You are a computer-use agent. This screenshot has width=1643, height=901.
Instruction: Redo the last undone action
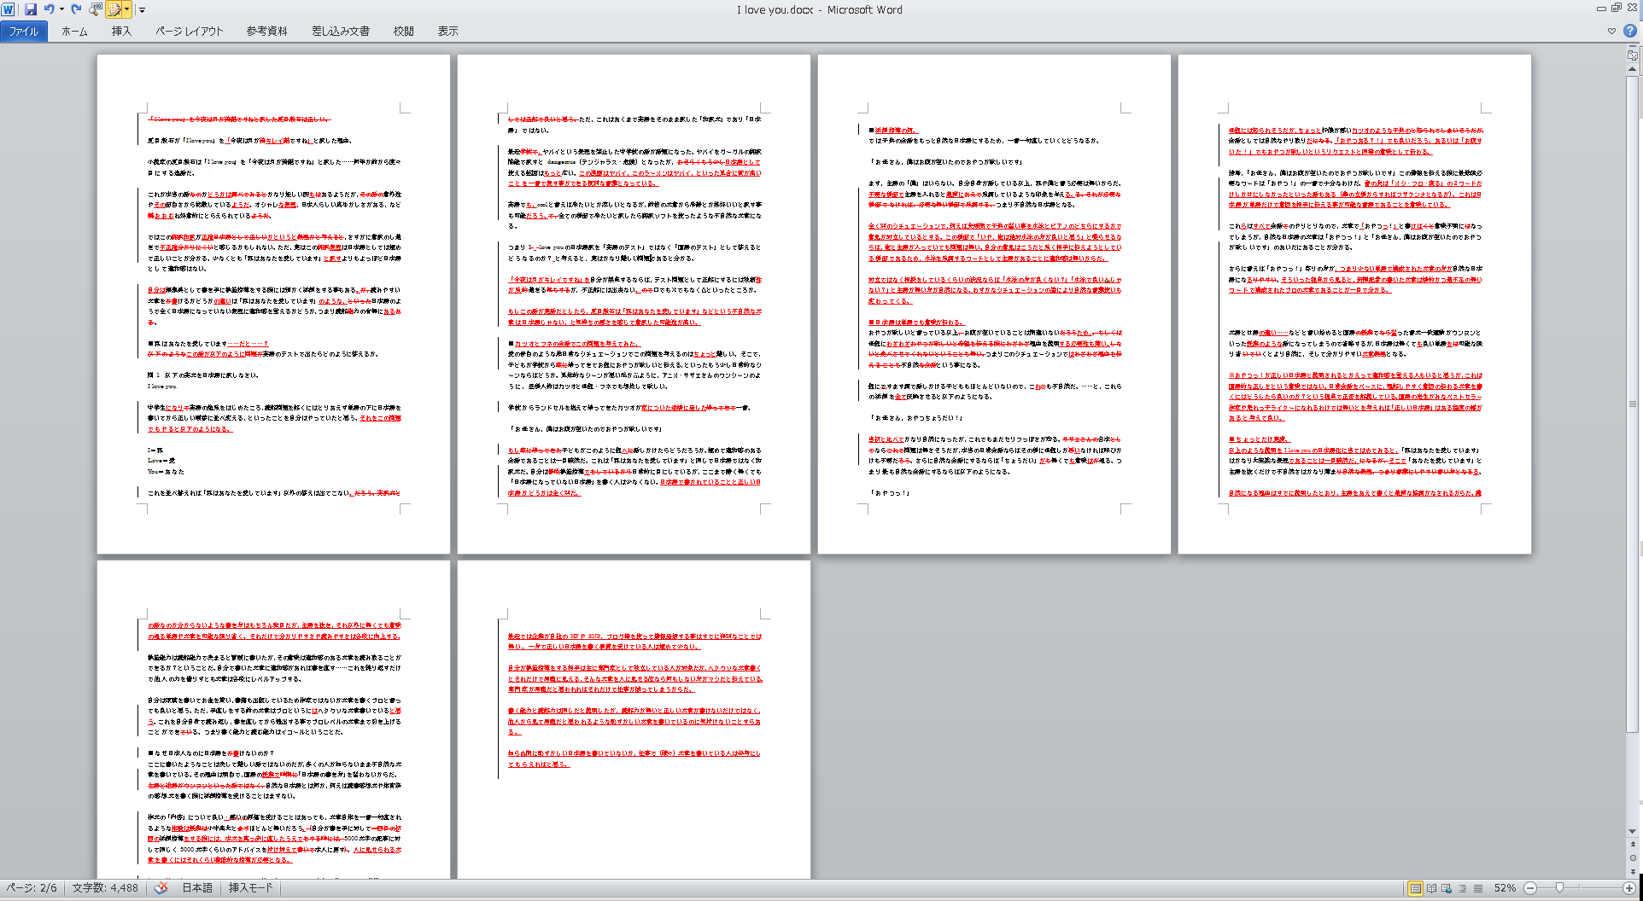point(76,9)
